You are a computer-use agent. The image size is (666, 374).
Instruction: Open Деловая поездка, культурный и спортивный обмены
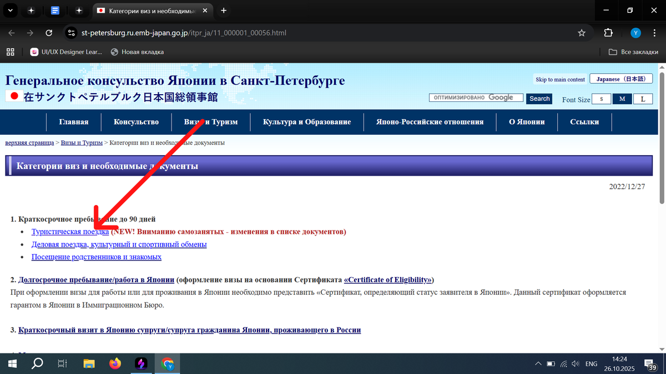point(119,244)
